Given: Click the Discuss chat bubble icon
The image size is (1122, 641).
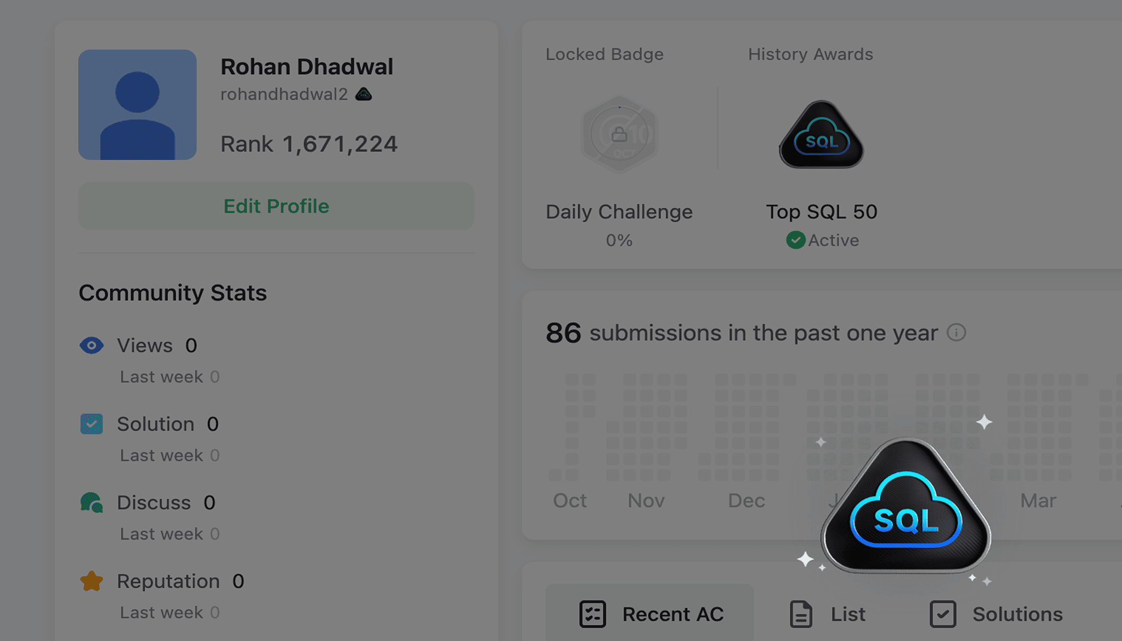Looking at the screenshot, I should click(x=91, y=503).
